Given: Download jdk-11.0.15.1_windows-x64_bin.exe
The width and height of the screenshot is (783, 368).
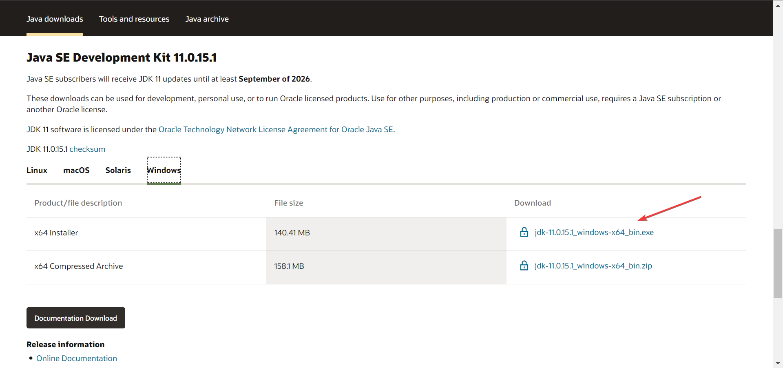Looking at the screenshot, I should 594,232.
